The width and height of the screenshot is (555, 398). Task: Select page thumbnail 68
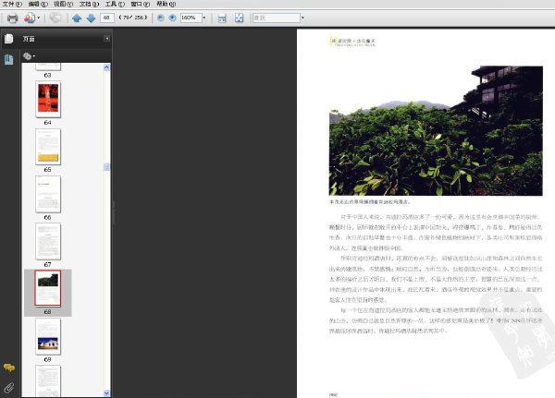[x=48, y=288]
